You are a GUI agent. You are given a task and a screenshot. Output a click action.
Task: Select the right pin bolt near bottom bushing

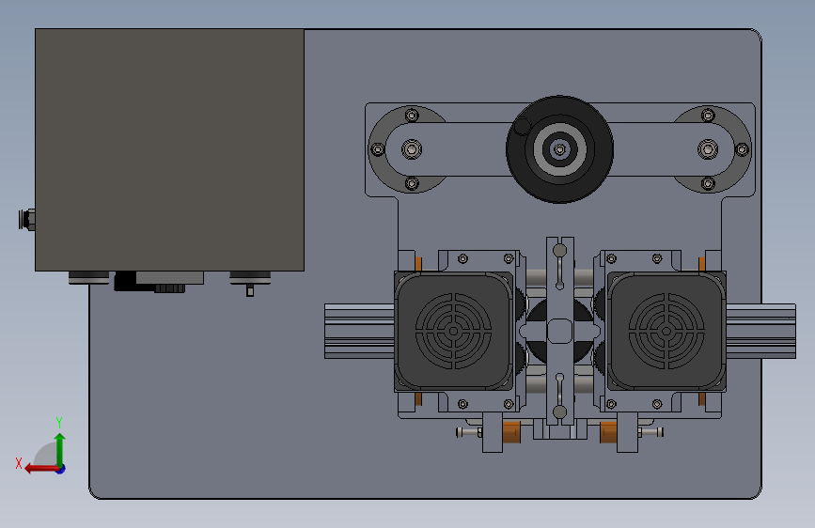(x=650, y=432)
